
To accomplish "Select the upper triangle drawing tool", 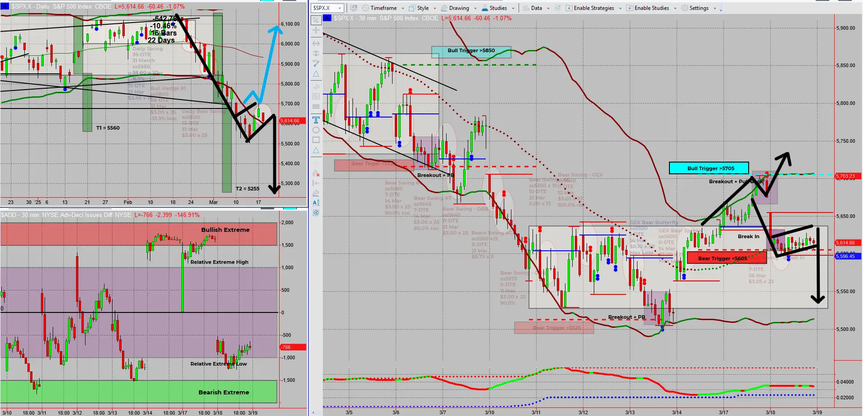I will pyautogui.click(x=316, y=73).
